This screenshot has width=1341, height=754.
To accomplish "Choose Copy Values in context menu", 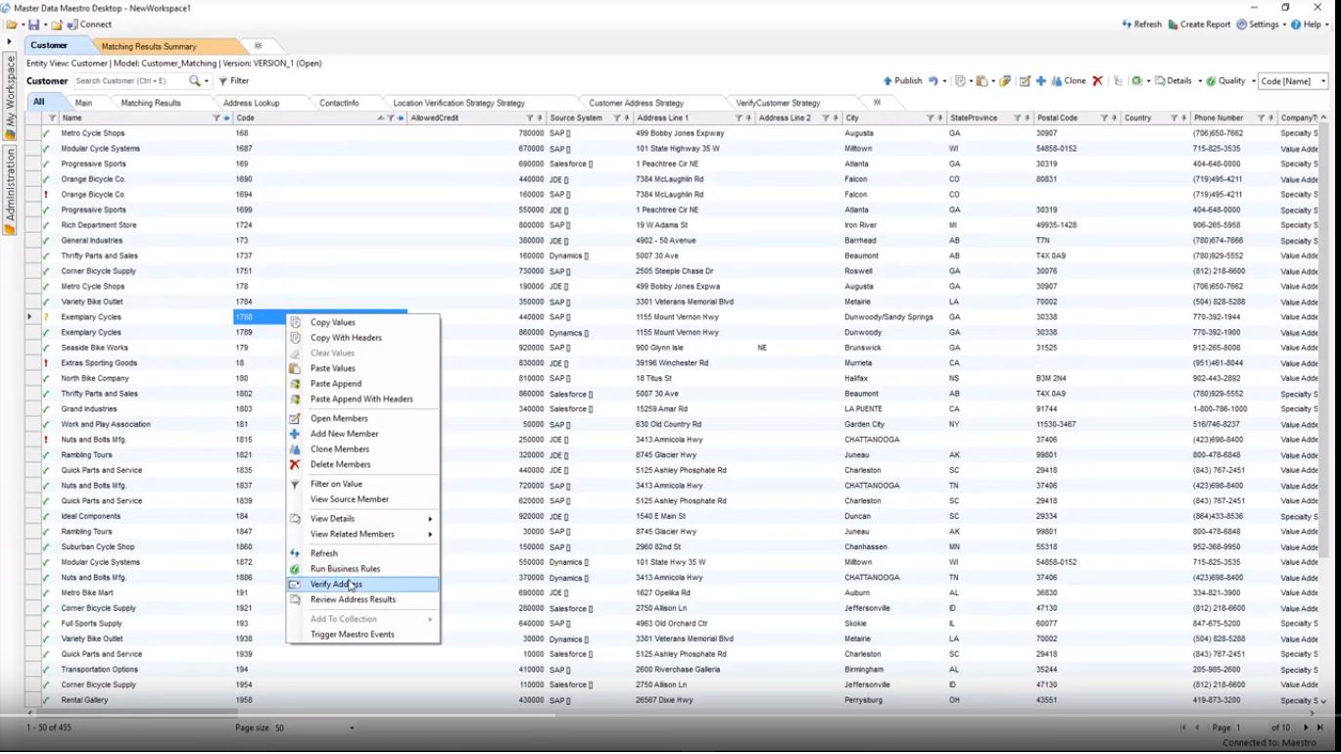I will point(333,322).
